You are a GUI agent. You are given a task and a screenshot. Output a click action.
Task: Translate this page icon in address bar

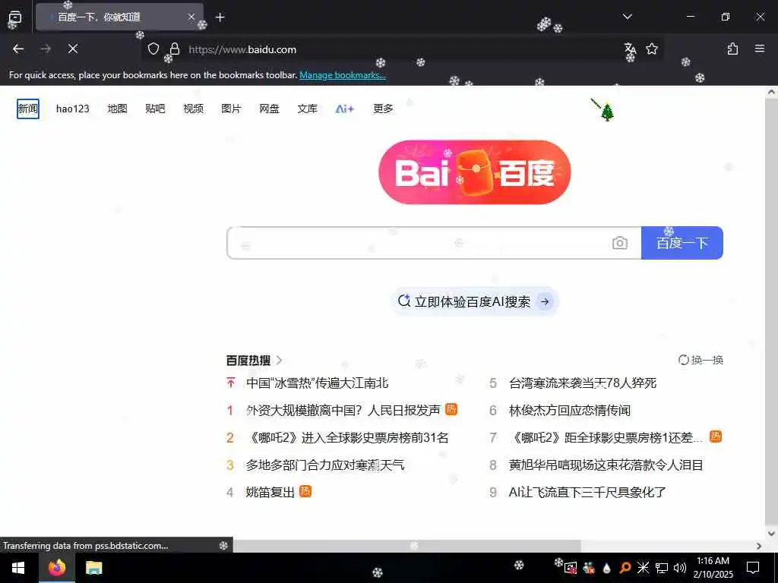click(x=630, y=49)
